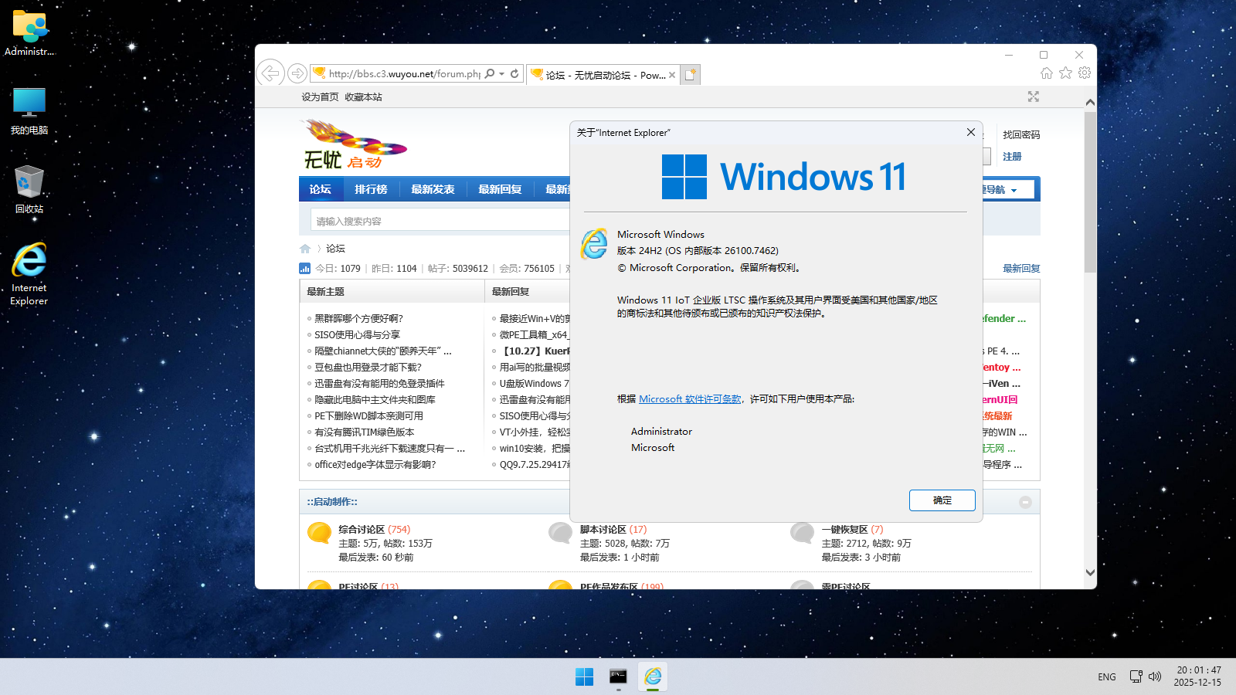
Task: Click the IE forward navigation arrow
Action: pos(297,73)
